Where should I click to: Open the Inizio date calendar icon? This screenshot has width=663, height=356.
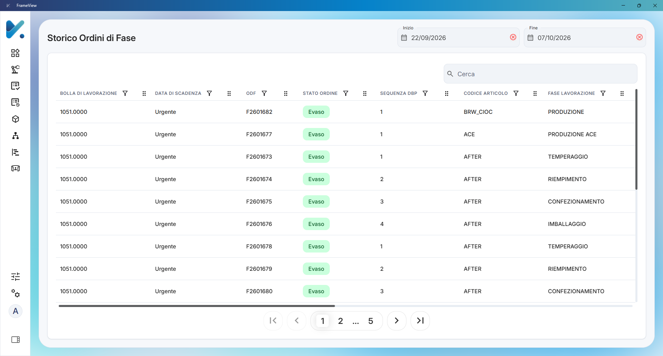(404, 38)
